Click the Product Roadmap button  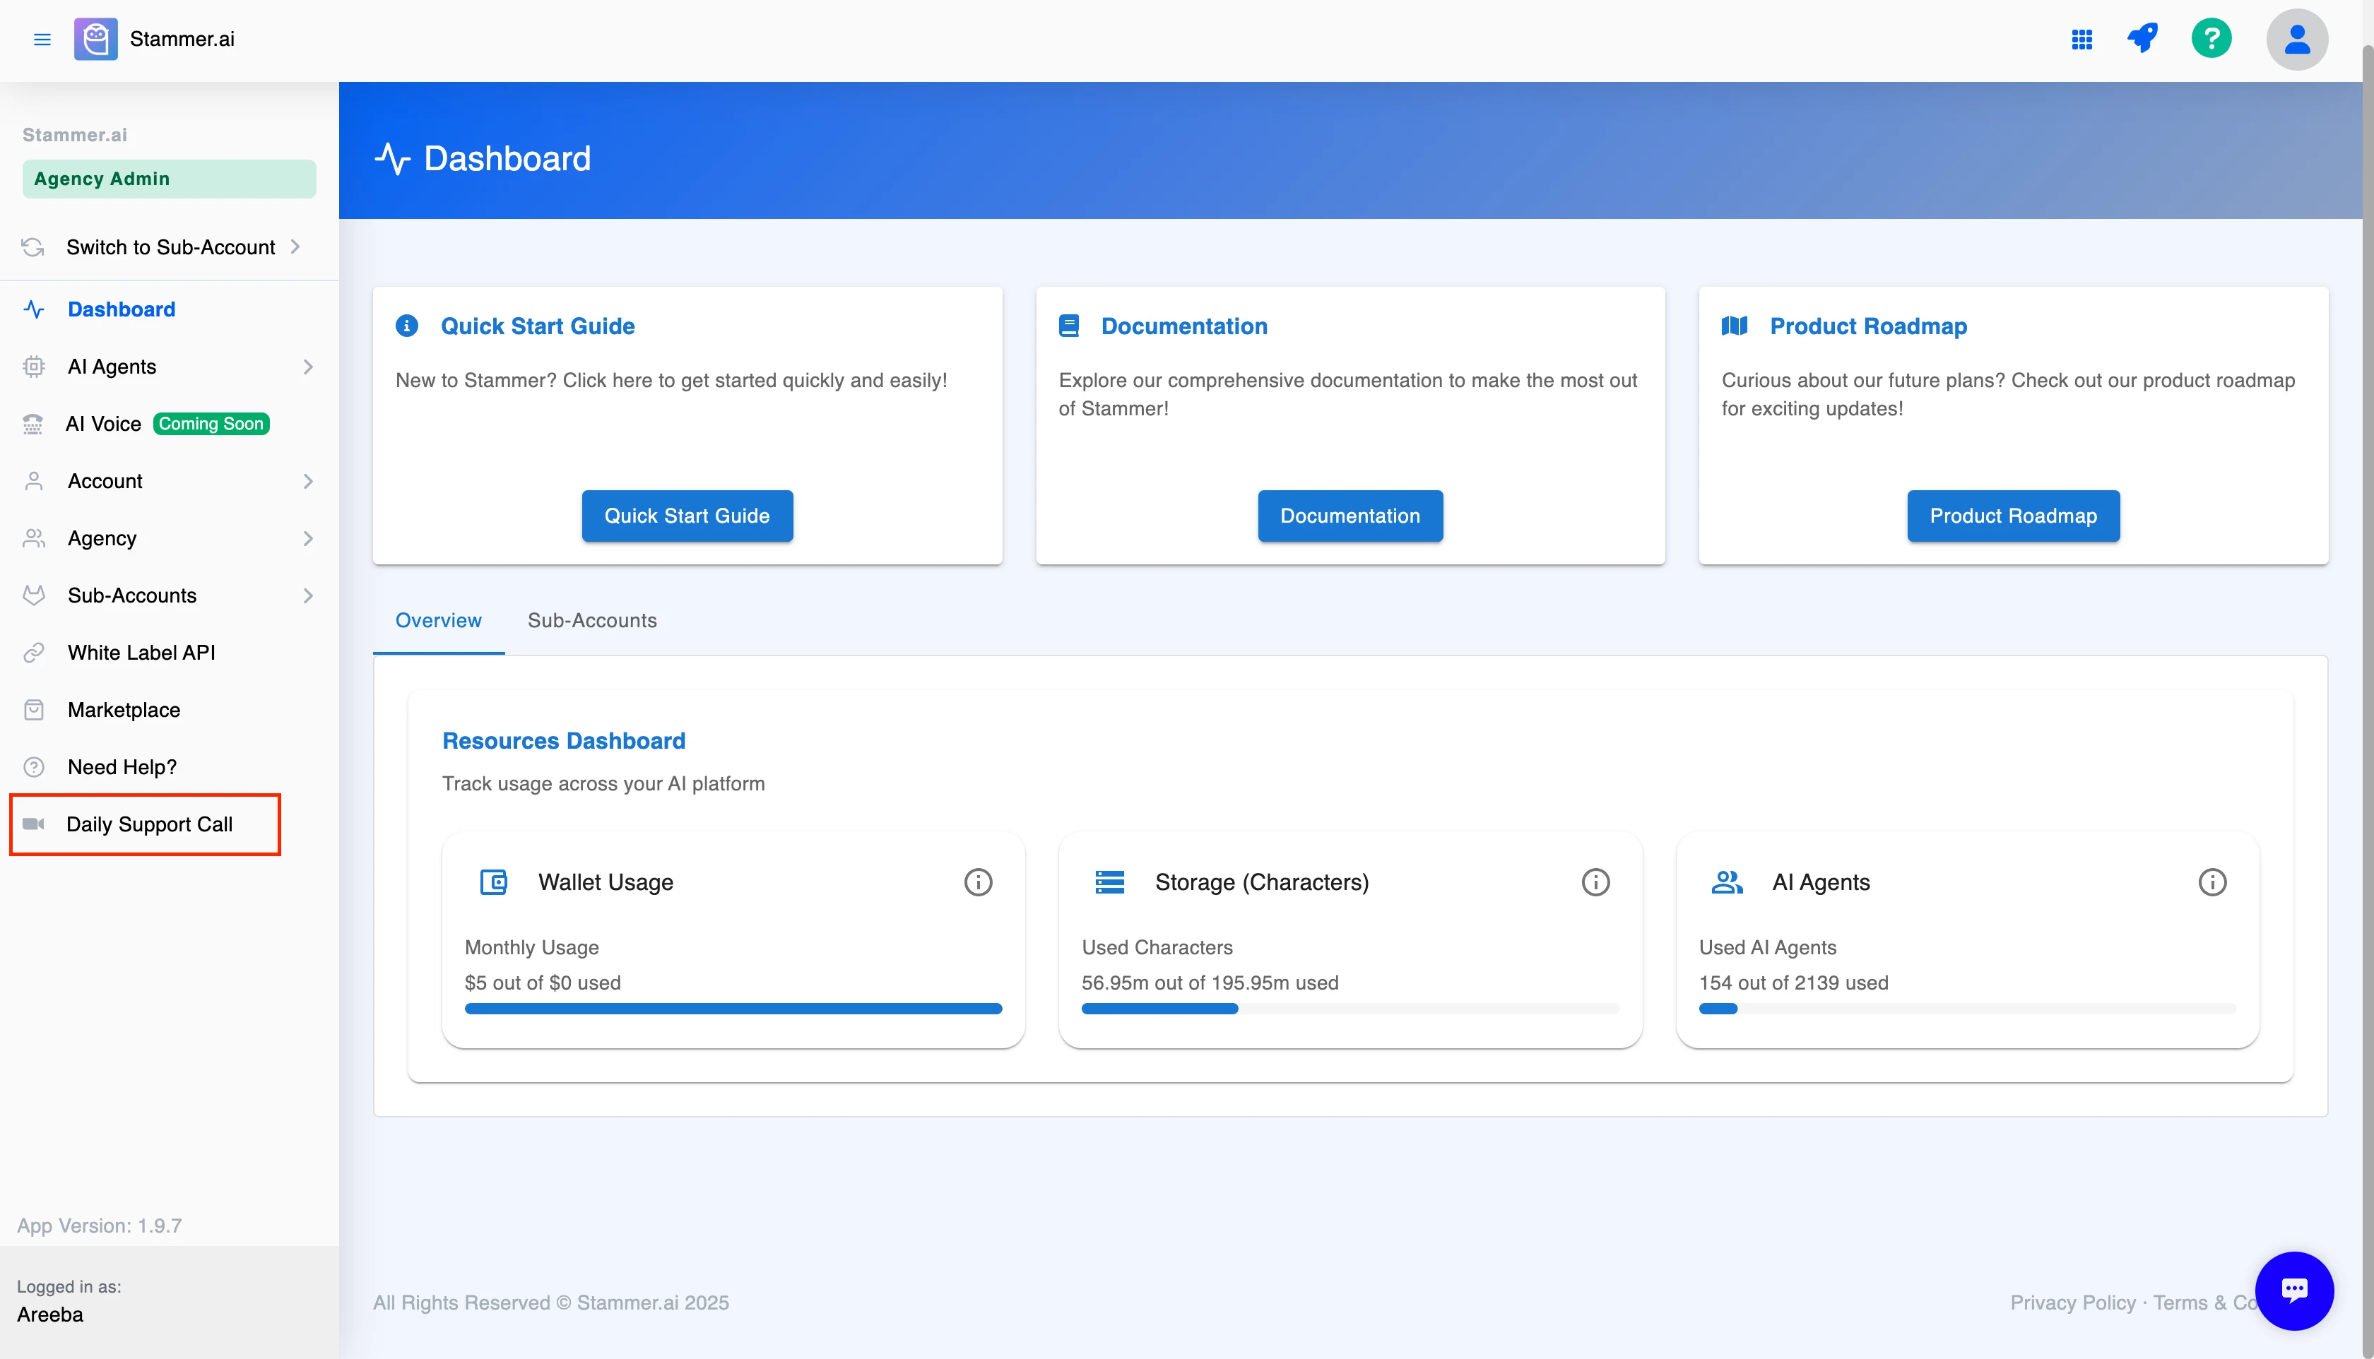pos(2013,515)
